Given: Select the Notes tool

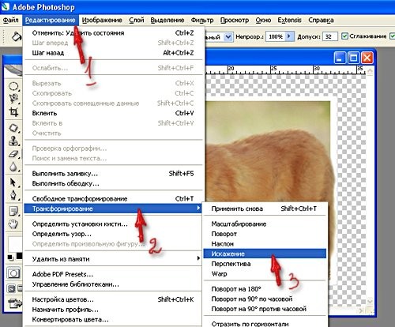Looking at the screenshot, I should [13, 211].
